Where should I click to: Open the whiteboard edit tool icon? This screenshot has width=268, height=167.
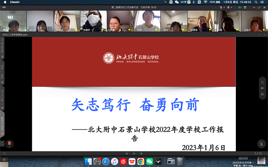click(x=262, y=82)
